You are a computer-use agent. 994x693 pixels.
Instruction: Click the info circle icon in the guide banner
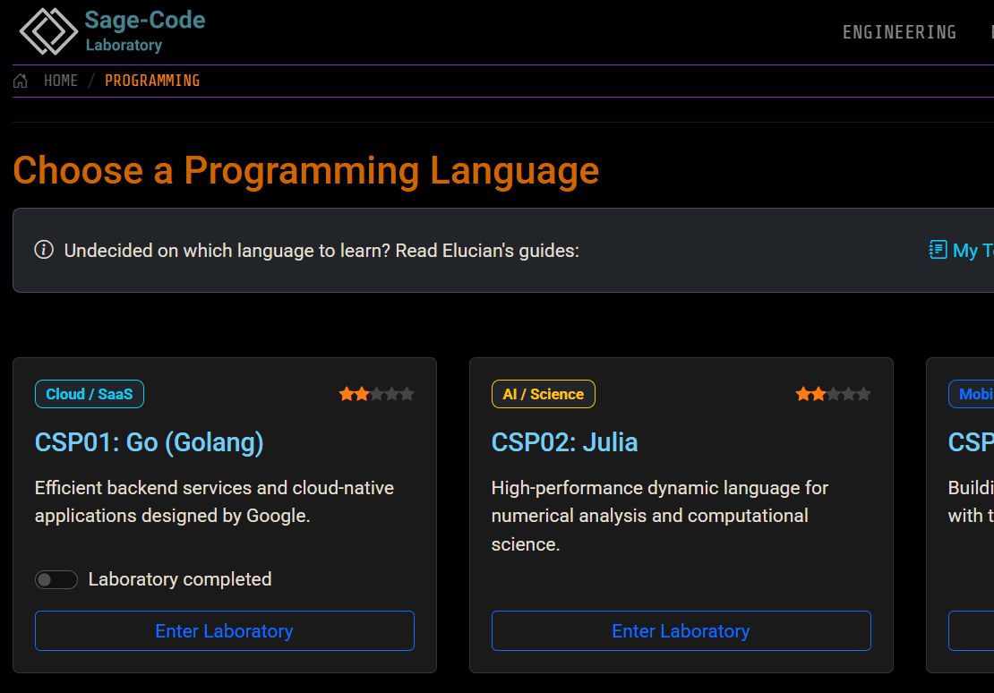(x=44, y=250)
